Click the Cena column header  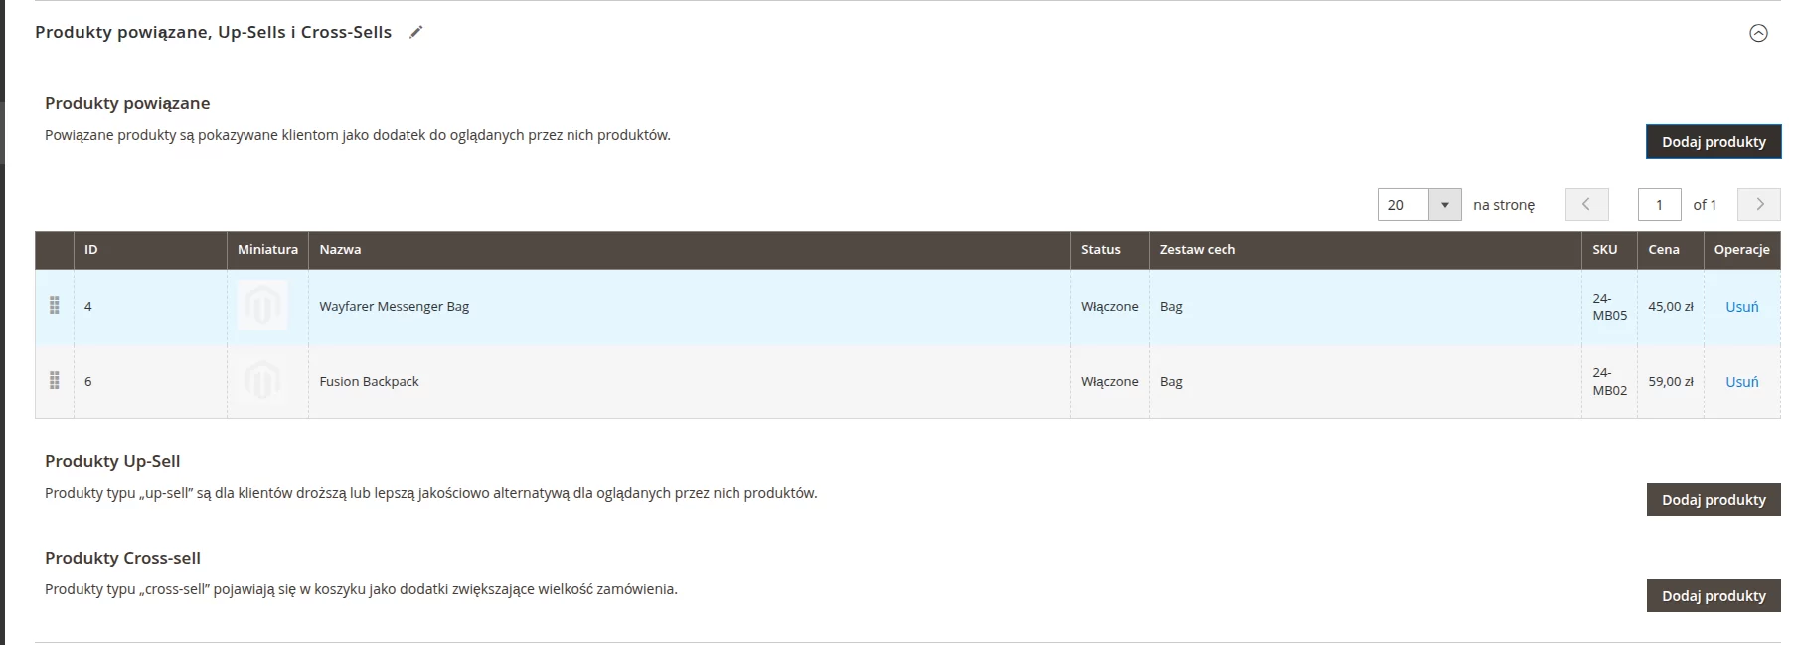point(1663,250)
